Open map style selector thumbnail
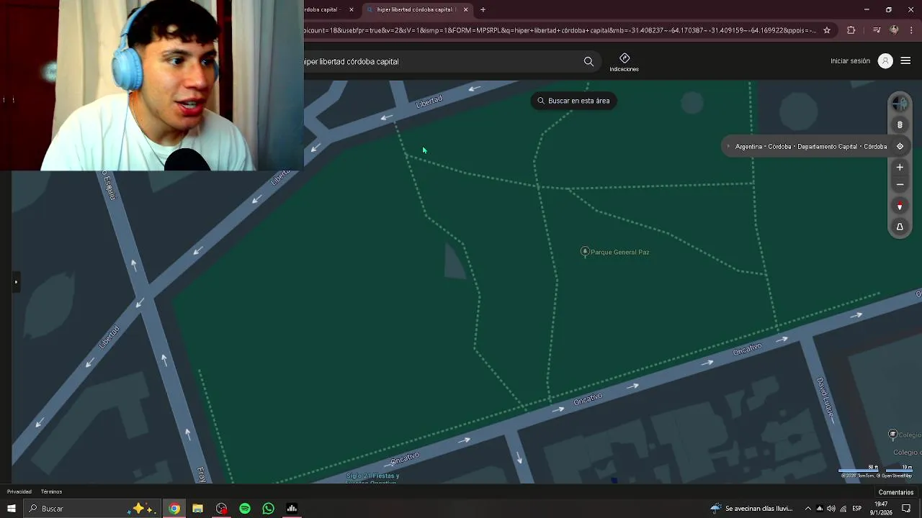 [900, 104]
